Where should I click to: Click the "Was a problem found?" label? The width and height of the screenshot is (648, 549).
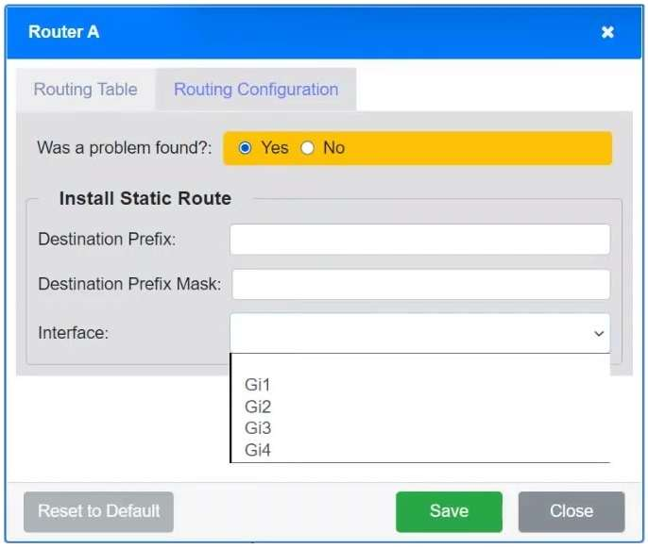click(124, 148)
